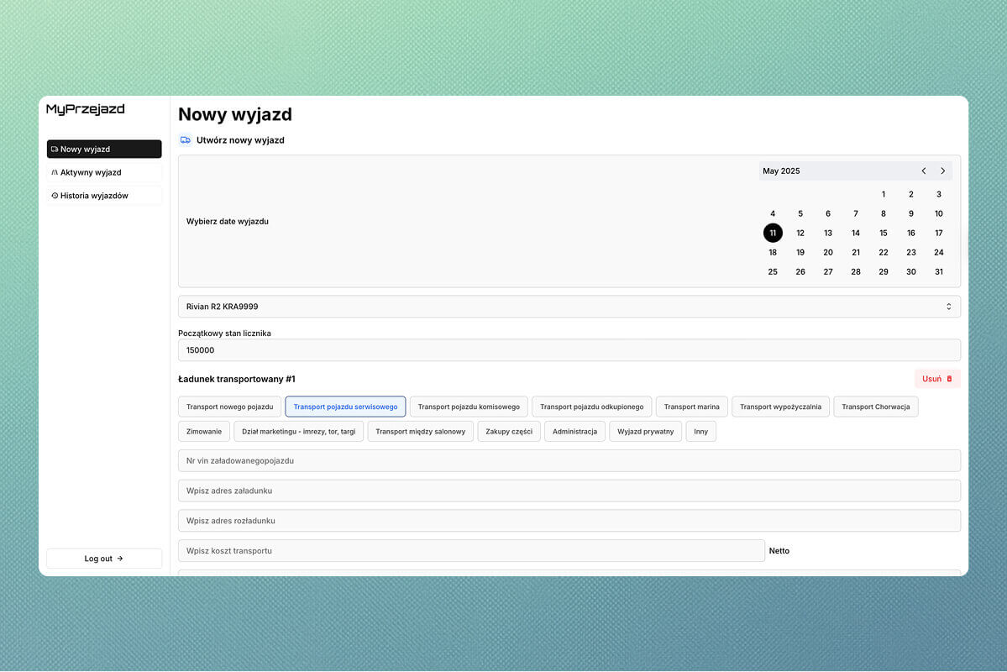
Task: Select the Zakupy części option
Action: click(x=509, y=431)
